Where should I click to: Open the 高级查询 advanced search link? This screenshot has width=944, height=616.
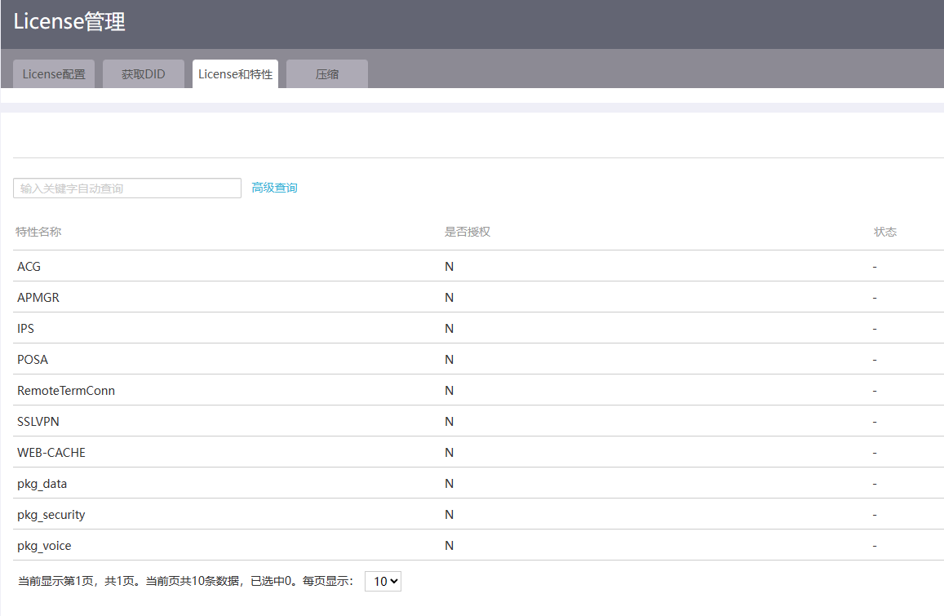point(274,188)
